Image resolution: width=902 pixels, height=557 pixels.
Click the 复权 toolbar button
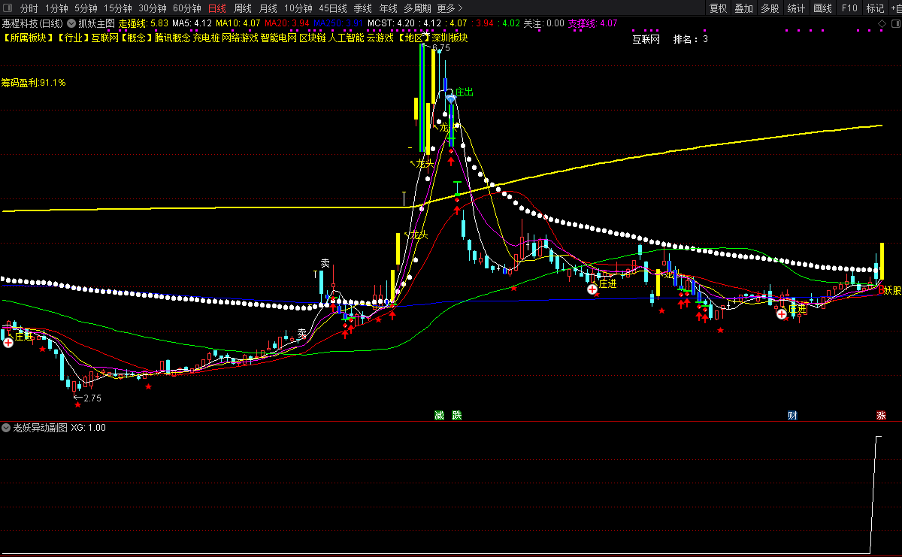coord(718,8)
